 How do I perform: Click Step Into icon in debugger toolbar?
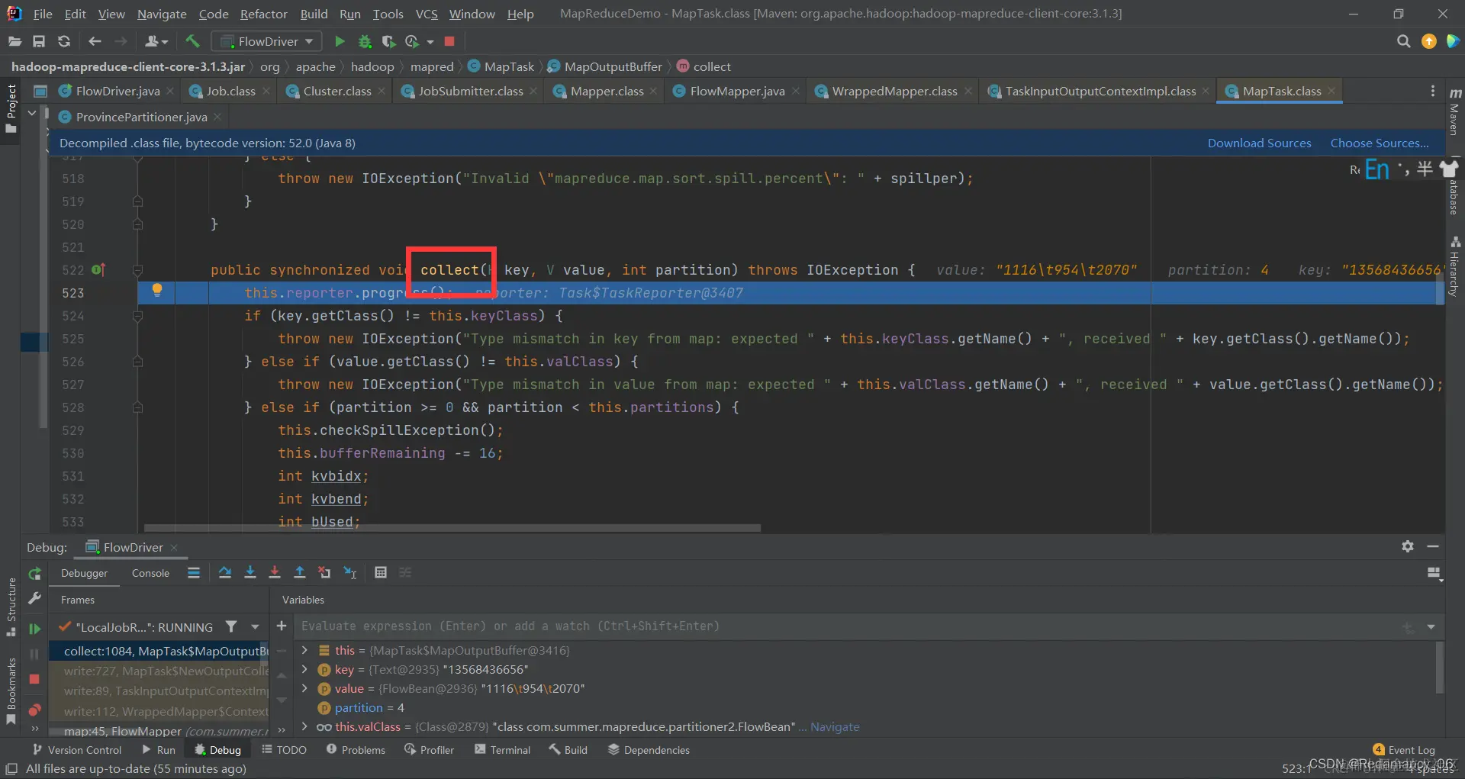250,573
